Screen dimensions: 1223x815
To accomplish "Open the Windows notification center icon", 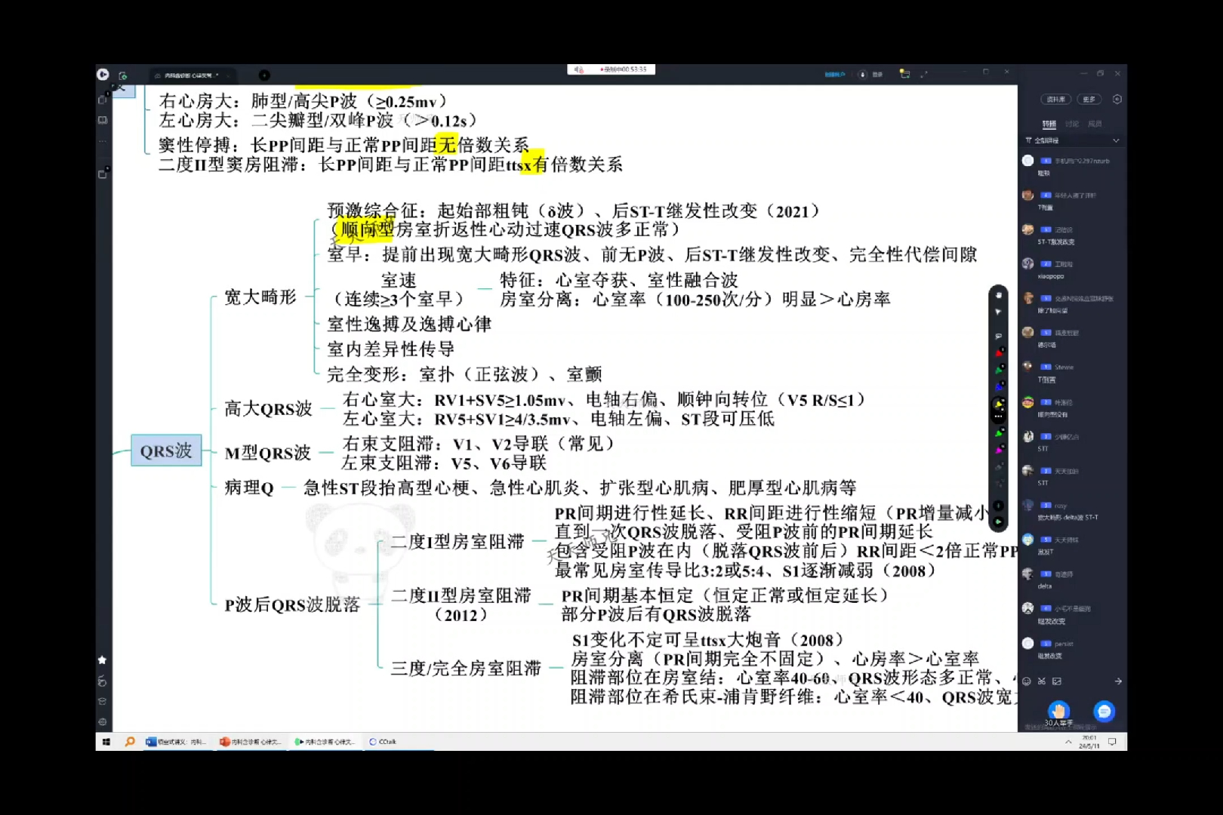I will [1112, 742].
